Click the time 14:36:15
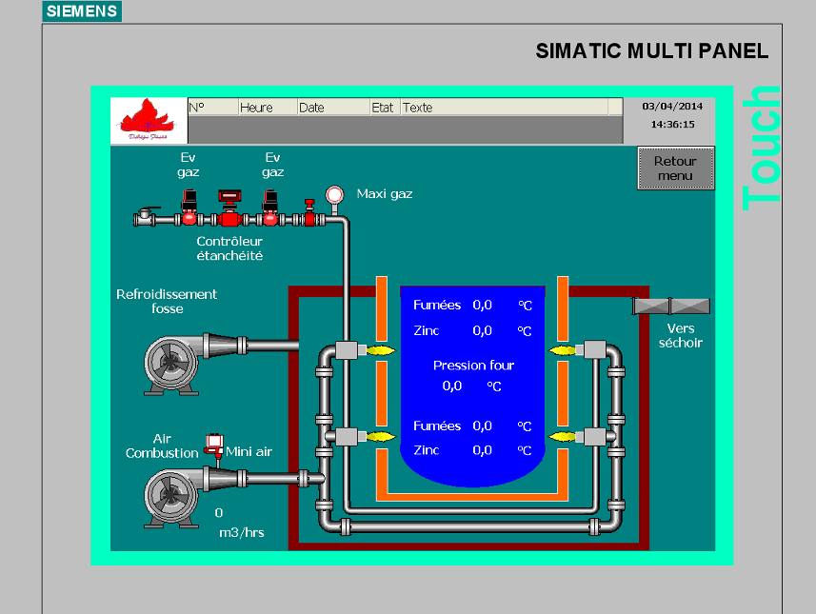The height and width of the screenshot is (614, 816). (x=673, y=125)
